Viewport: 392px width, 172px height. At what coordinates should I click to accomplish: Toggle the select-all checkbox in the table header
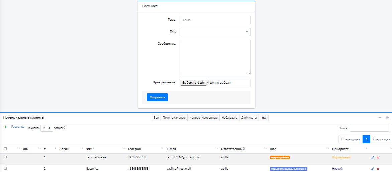click(5, 149)
